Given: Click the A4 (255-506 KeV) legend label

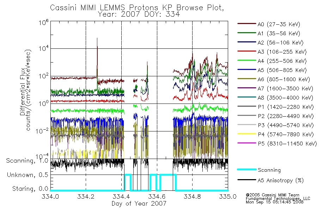Looking at the screenshot, I should (282, 61).
